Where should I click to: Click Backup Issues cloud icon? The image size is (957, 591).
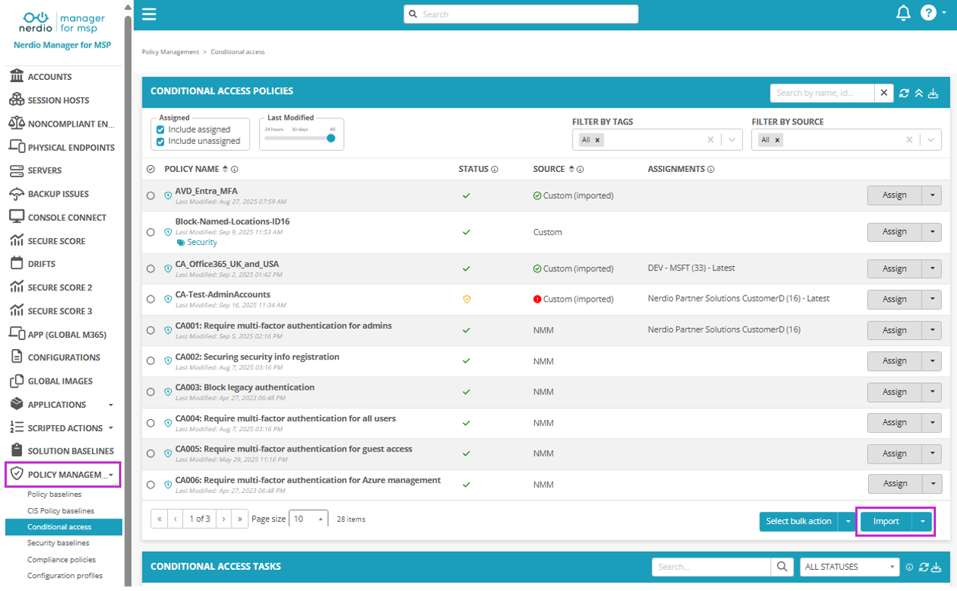[17, 194]
